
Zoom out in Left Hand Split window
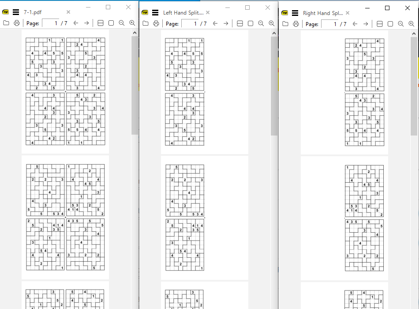point(261,23)
